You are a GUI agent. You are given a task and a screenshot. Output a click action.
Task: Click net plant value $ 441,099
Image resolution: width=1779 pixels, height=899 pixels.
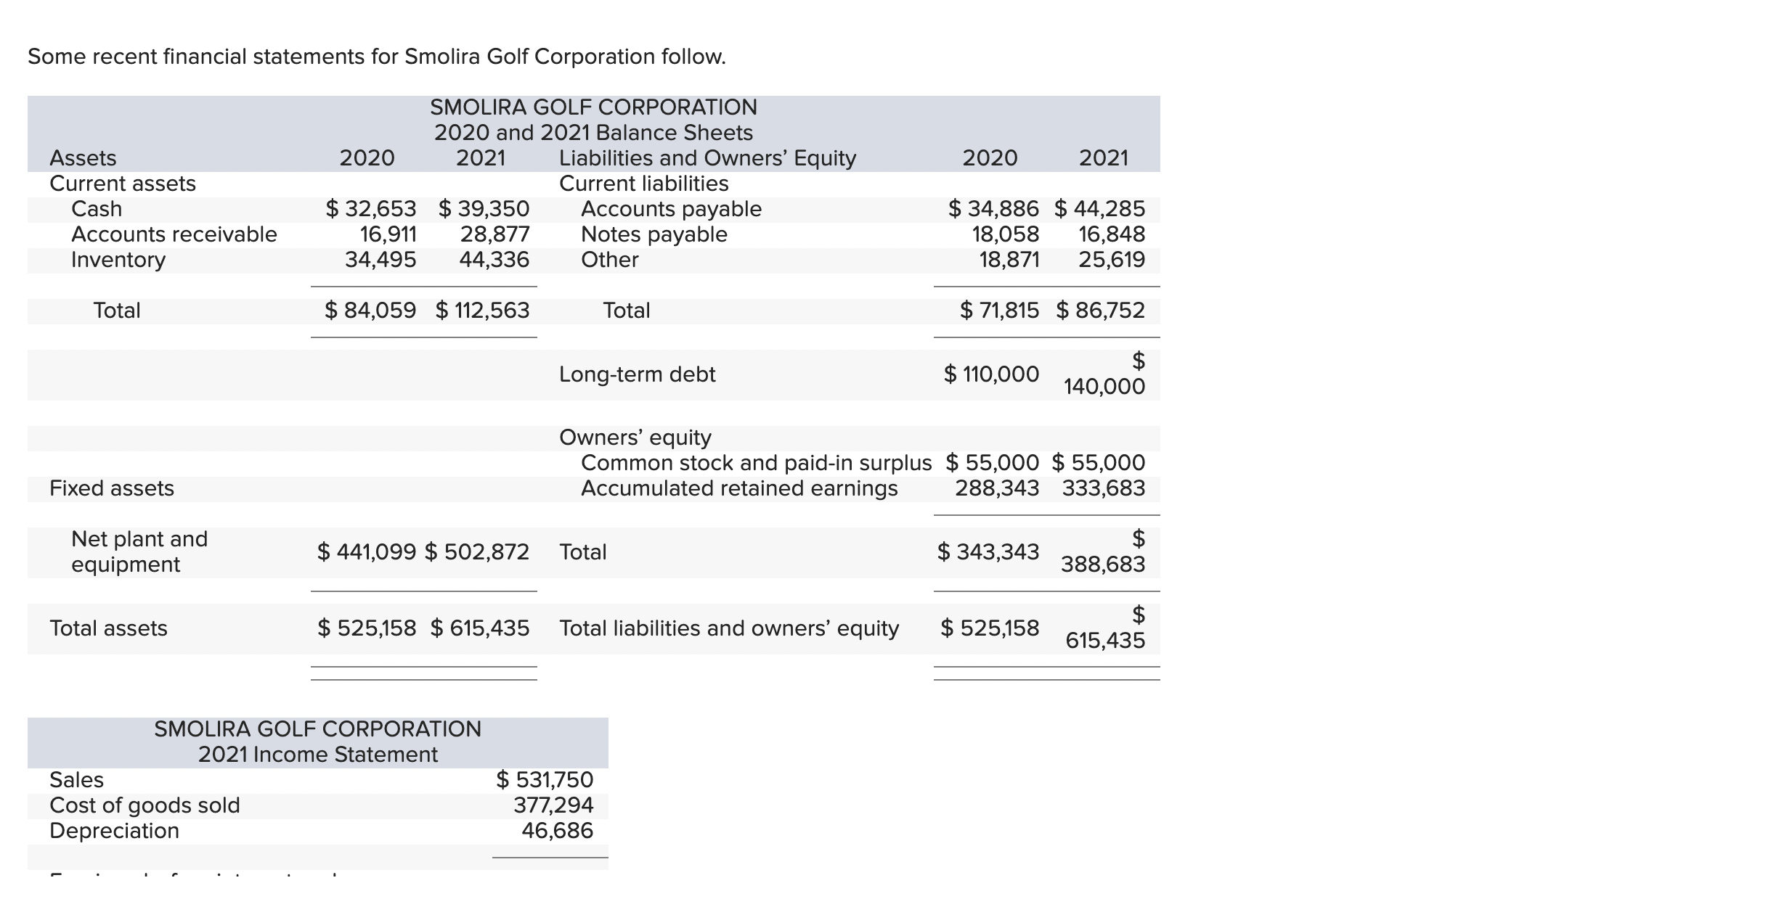(367, 552)
